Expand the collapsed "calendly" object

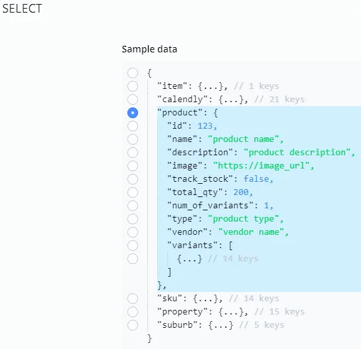232,100
